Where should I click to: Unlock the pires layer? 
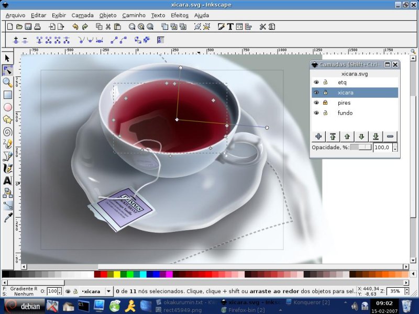pos(325,103)
